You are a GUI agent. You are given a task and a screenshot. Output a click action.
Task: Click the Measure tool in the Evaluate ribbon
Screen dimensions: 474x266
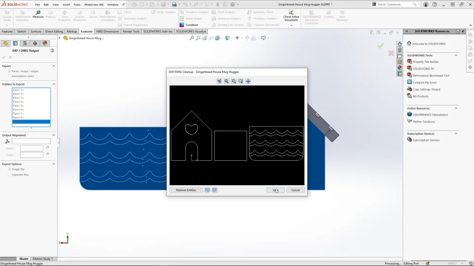coord(38,14)
